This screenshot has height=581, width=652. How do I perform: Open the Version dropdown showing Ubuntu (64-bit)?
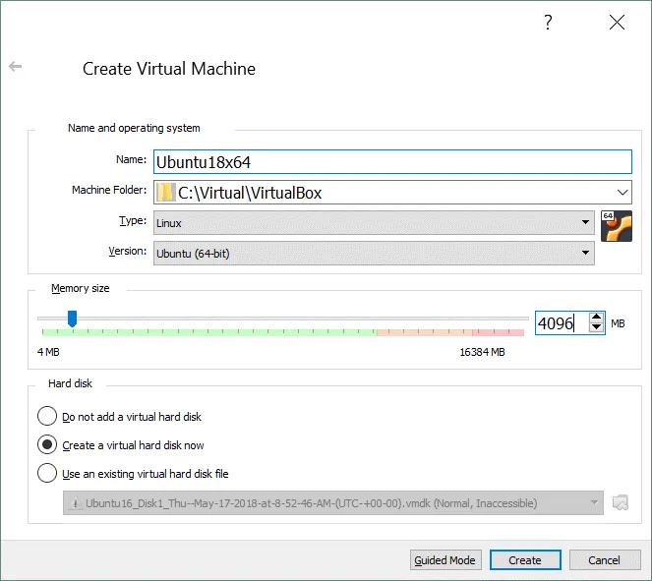click(586, 253)
